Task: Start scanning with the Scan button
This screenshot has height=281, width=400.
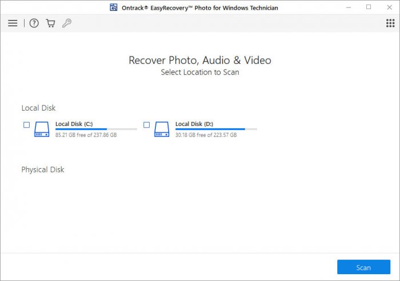Action: click(363, 267)
